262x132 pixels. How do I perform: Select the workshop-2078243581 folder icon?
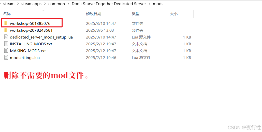(6, 30)
